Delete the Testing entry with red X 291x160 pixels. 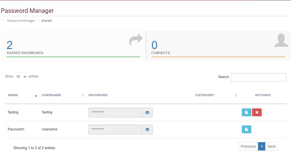coord(257,112)
